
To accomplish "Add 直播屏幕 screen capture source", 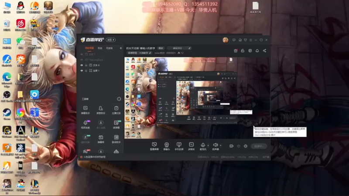I will [154, 146].
